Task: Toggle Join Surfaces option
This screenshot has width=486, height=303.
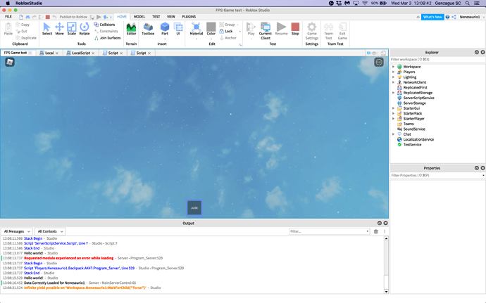Action: [107, 38]
